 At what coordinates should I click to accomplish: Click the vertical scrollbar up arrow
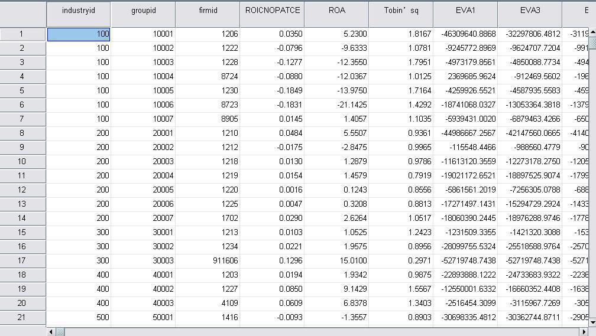(592, 31)
